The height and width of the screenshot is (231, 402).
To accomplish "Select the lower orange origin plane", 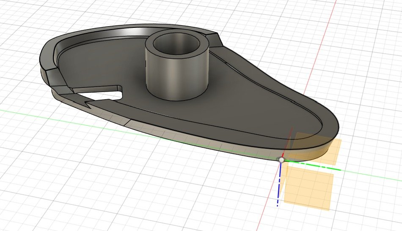I will pyautogui.click(x=308, y=189).
